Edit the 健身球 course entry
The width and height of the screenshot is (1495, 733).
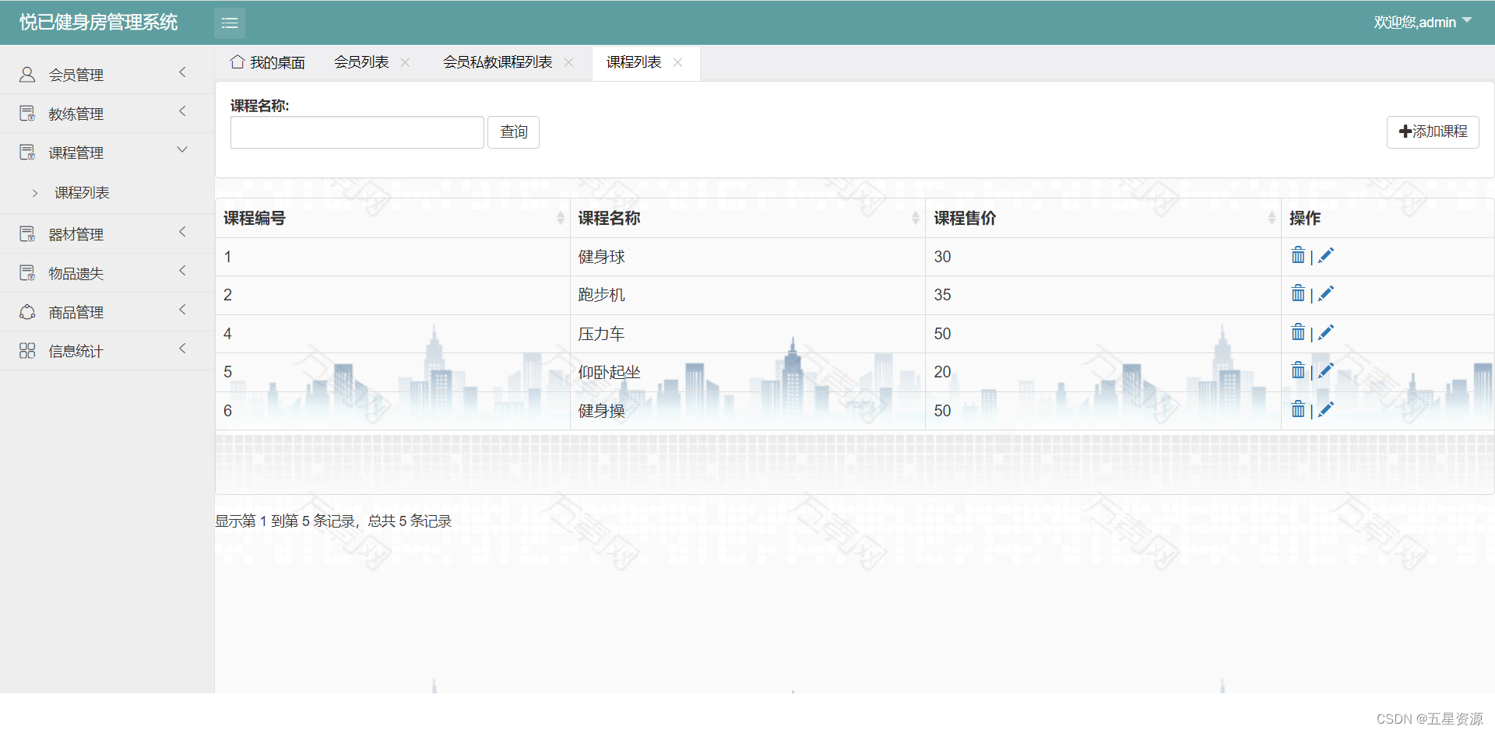coord(1326,255)
